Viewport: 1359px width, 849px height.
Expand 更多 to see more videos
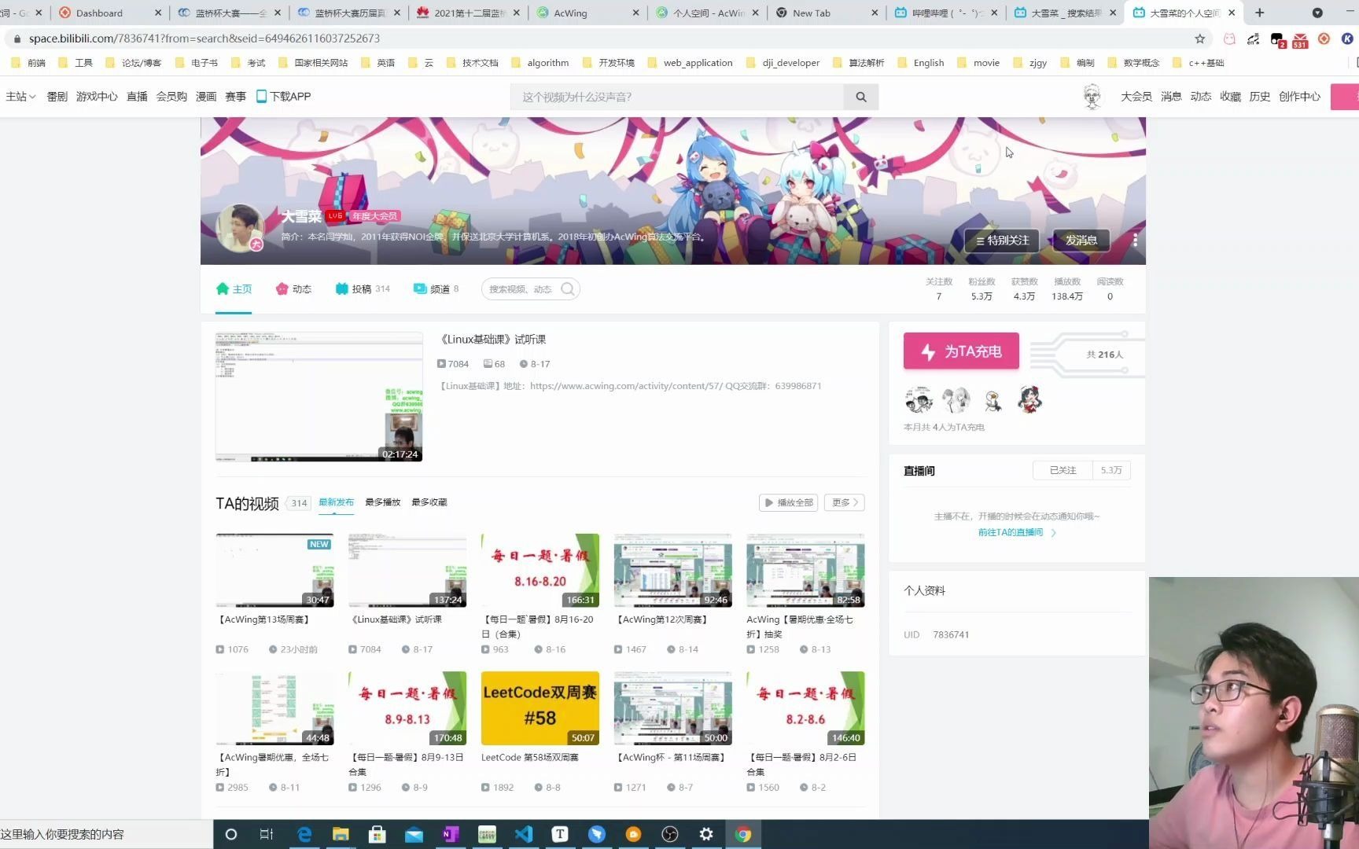(845, 502)
